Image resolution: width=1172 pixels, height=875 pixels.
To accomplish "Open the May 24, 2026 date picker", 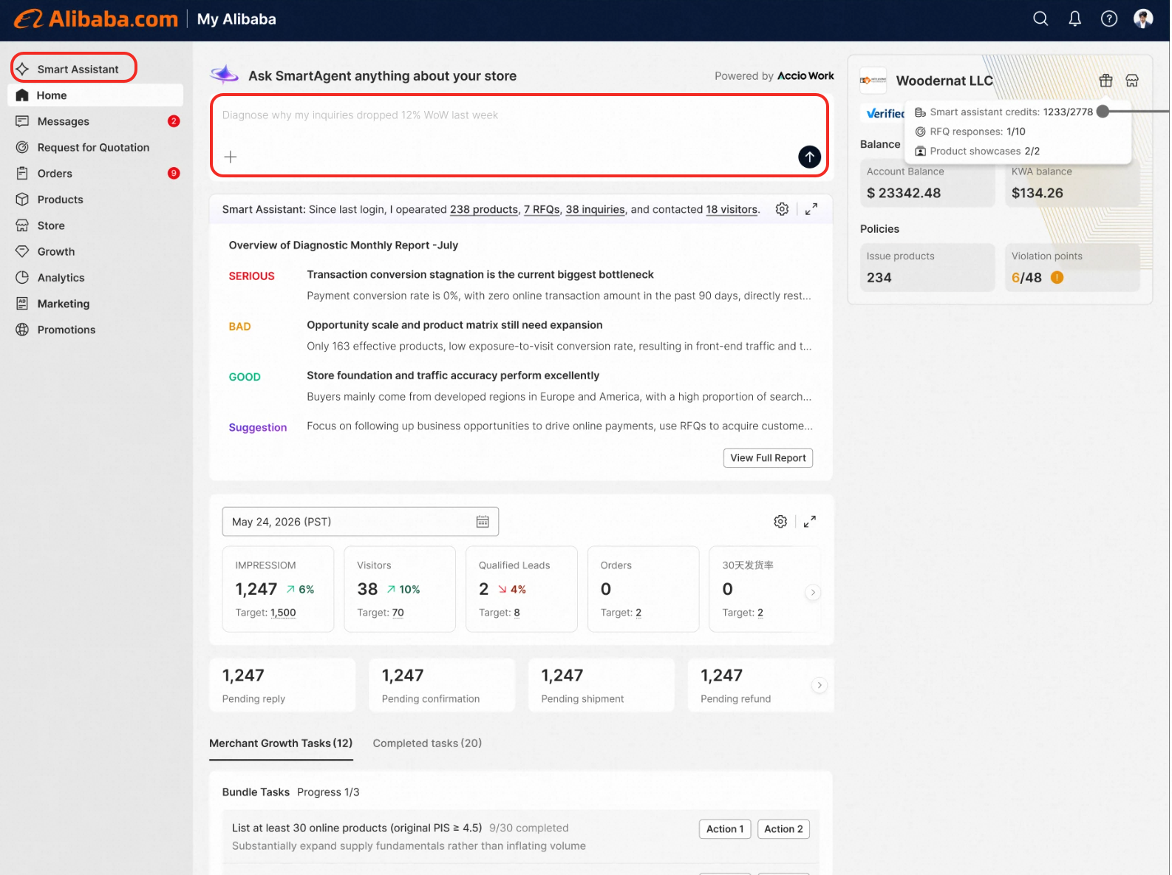I will pyautogui.click(x=361, y=522).
